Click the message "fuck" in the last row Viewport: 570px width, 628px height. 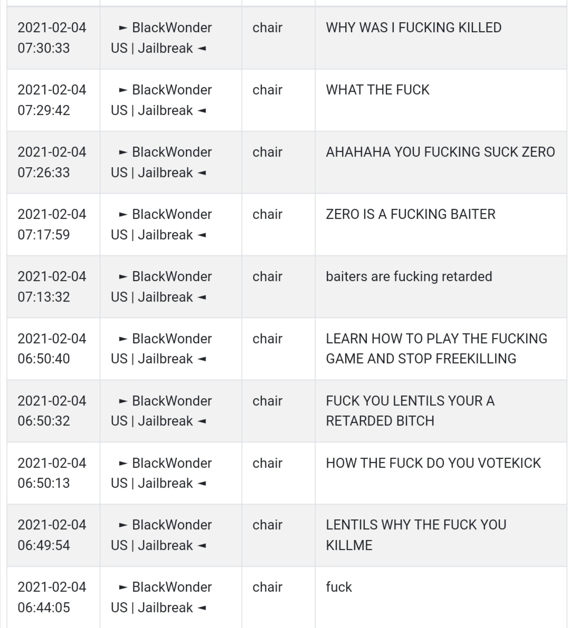pos(339,587)
